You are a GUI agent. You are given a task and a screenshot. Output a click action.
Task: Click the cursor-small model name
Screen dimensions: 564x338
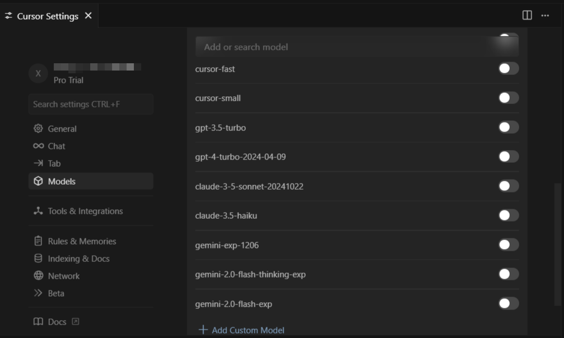click(x=218, y=98)
